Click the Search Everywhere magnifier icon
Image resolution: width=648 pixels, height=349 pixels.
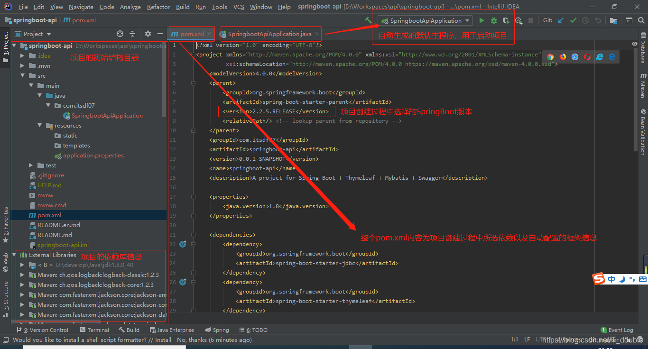click(641, 20)
